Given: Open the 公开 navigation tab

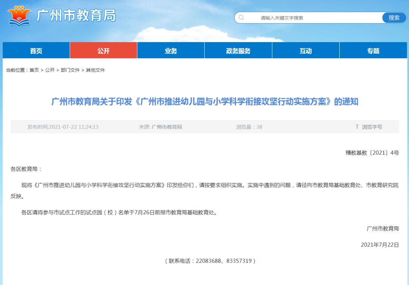Looking at the screenshot, I should coord(103,50).
